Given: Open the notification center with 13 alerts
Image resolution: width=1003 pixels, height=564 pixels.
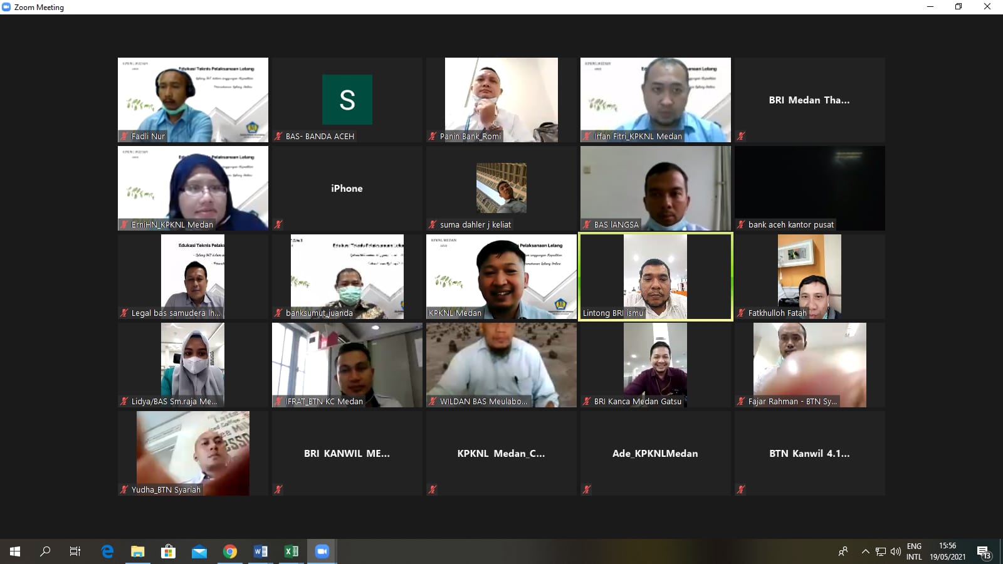Looking at the screenshot, I should tap(984, 552).
